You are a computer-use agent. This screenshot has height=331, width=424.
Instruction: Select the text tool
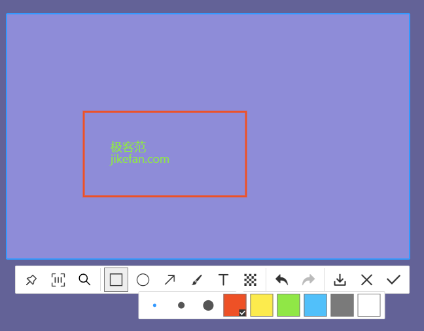point(223,279)
